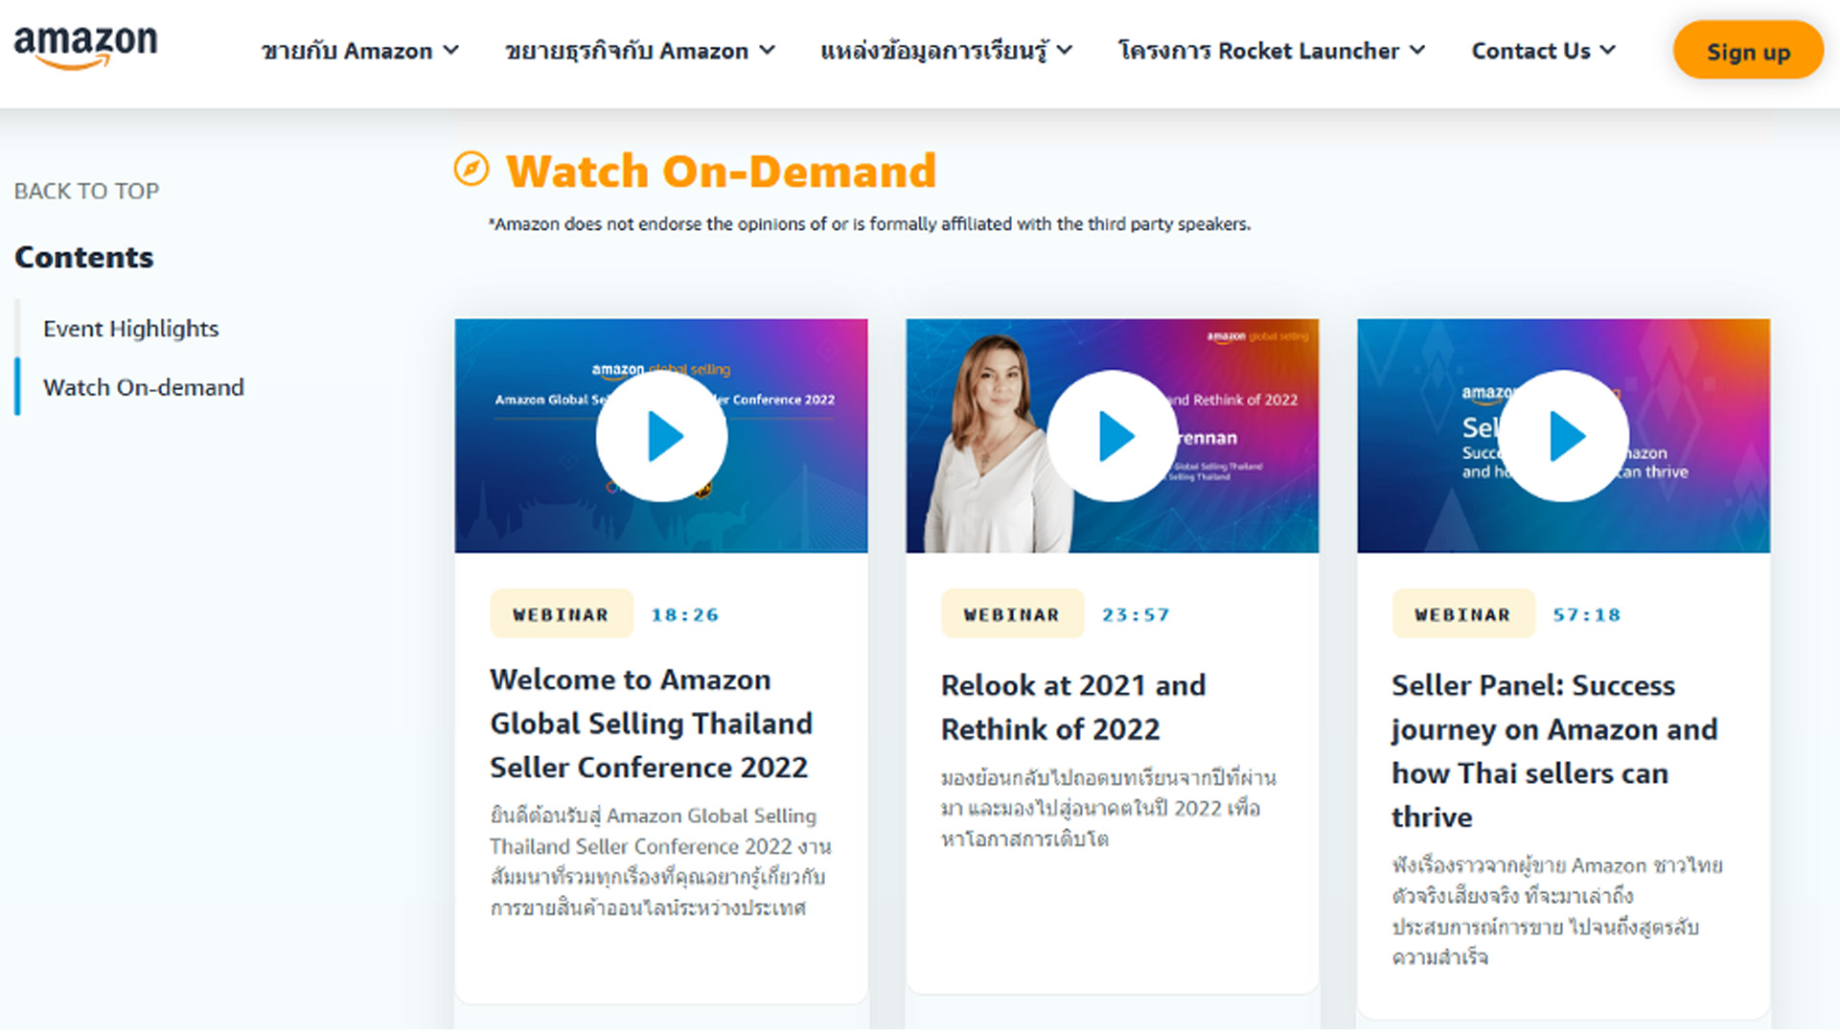Click the Sign up button
This screenshot has height=1035, width=1840.
tap(1748, 51)
